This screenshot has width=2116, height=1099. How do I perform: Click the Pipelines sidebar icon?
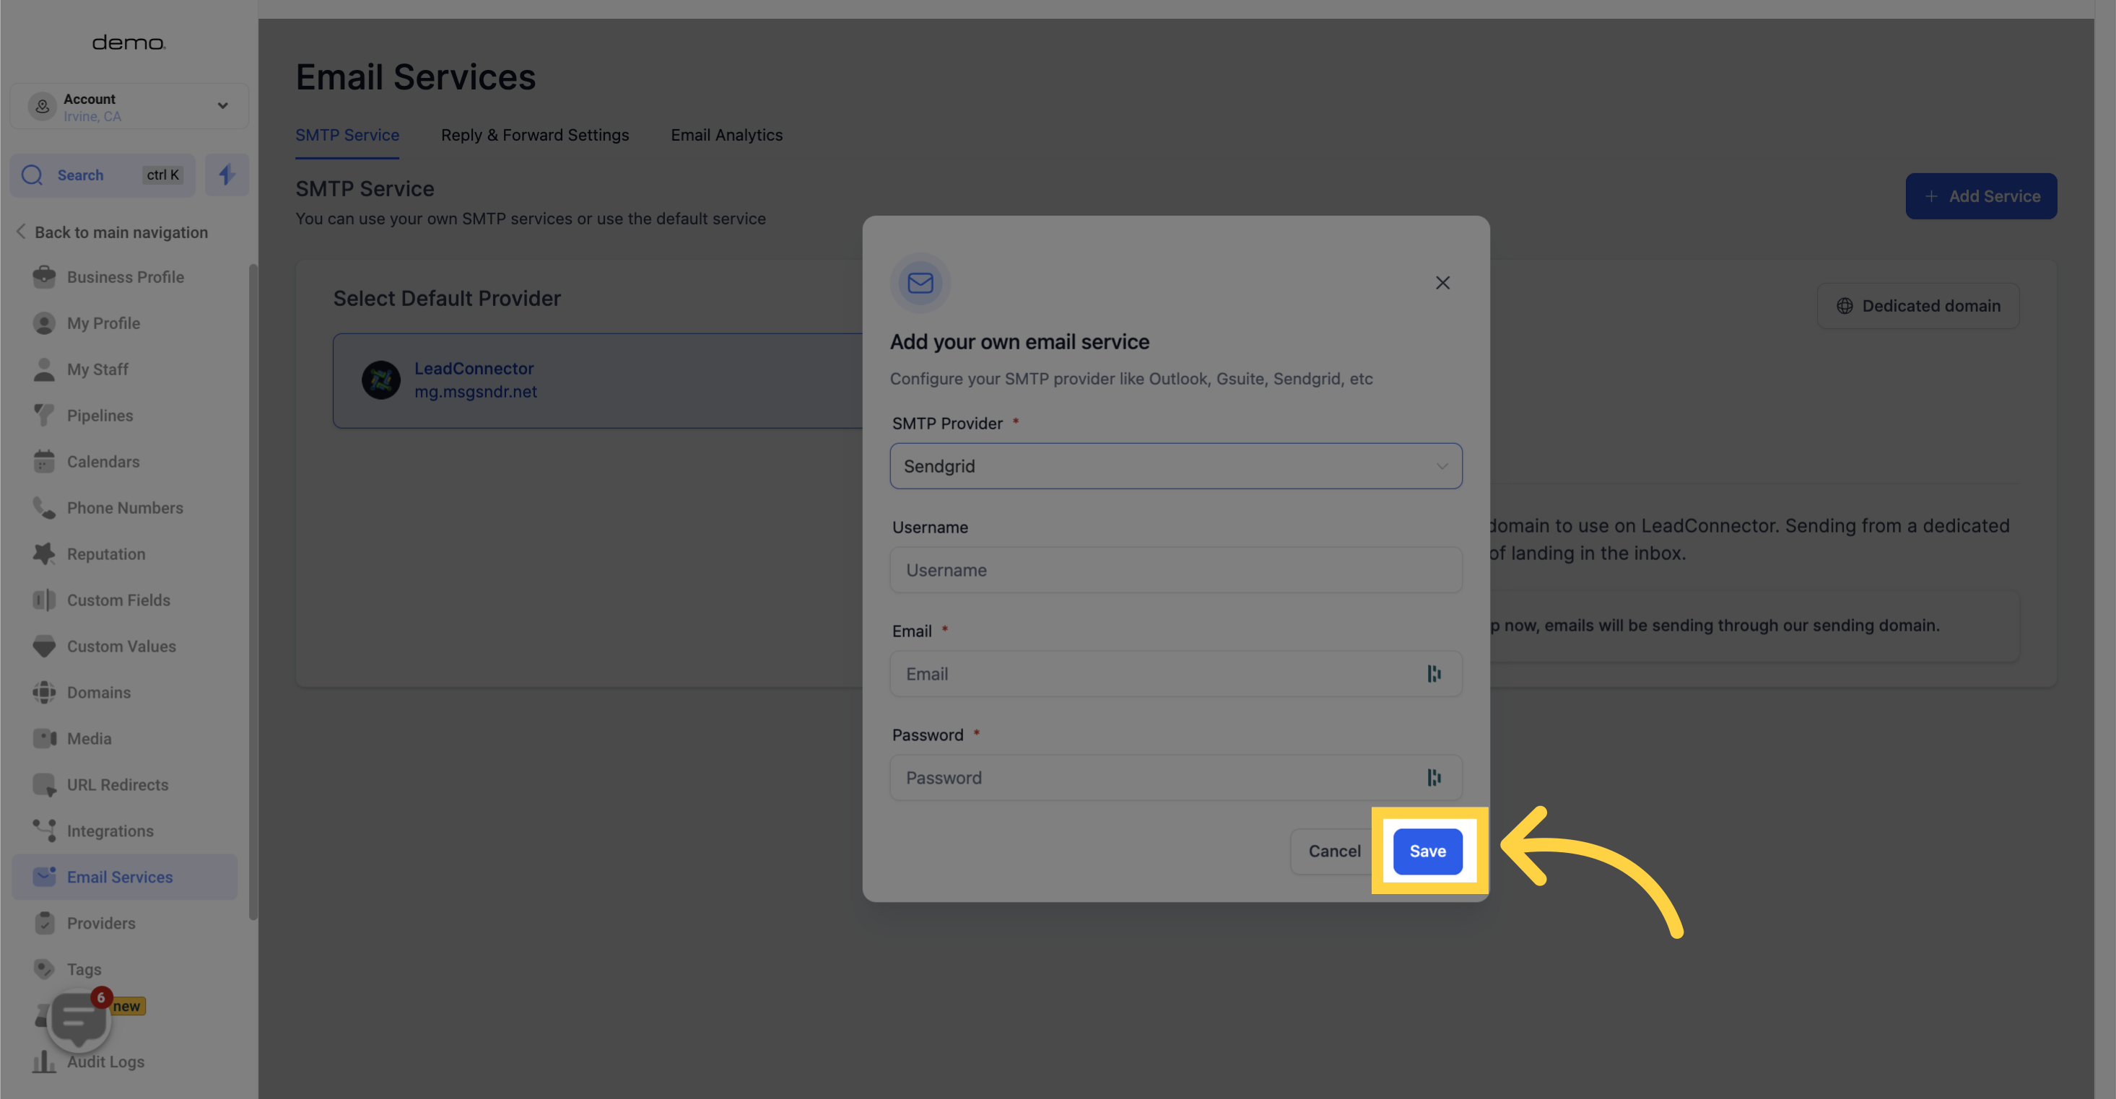click(43, 415)
